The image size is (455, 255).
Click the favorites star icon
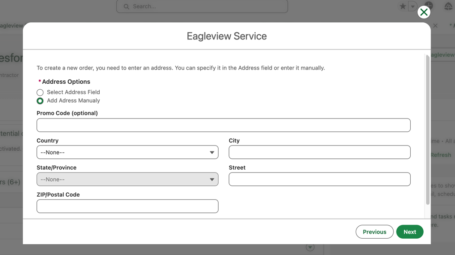[403, 6]
